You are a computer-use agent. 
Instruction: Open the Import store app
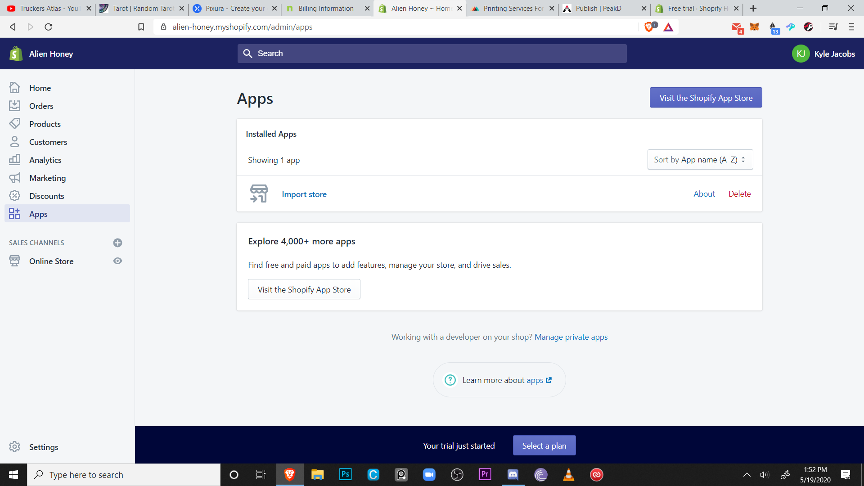304,194
